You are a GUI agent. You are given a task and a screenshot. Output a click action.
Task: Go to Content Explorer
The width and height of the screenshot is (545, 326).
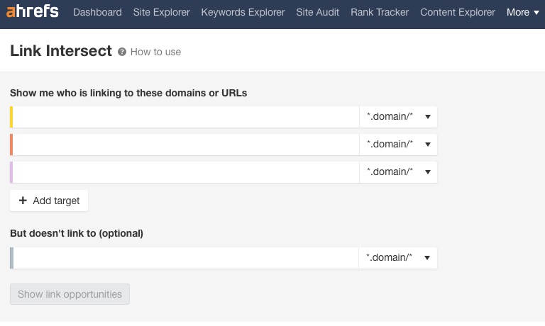pos(458,12)
